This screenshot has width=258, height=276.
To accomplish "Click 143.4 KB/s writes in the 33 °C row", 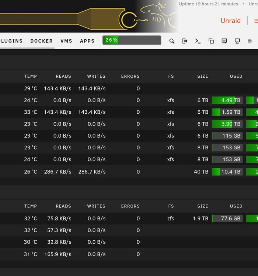I will click(92, 112).
